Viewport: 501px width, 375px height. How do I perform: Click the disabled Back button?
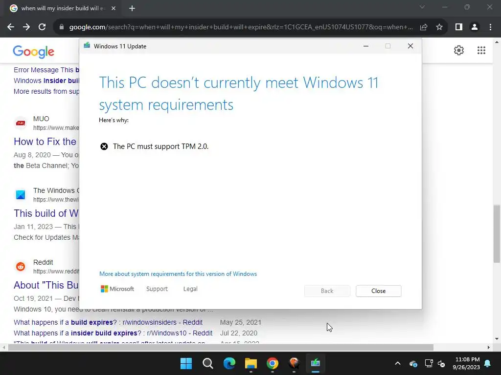pyautogui.click(x=327, y=291)
